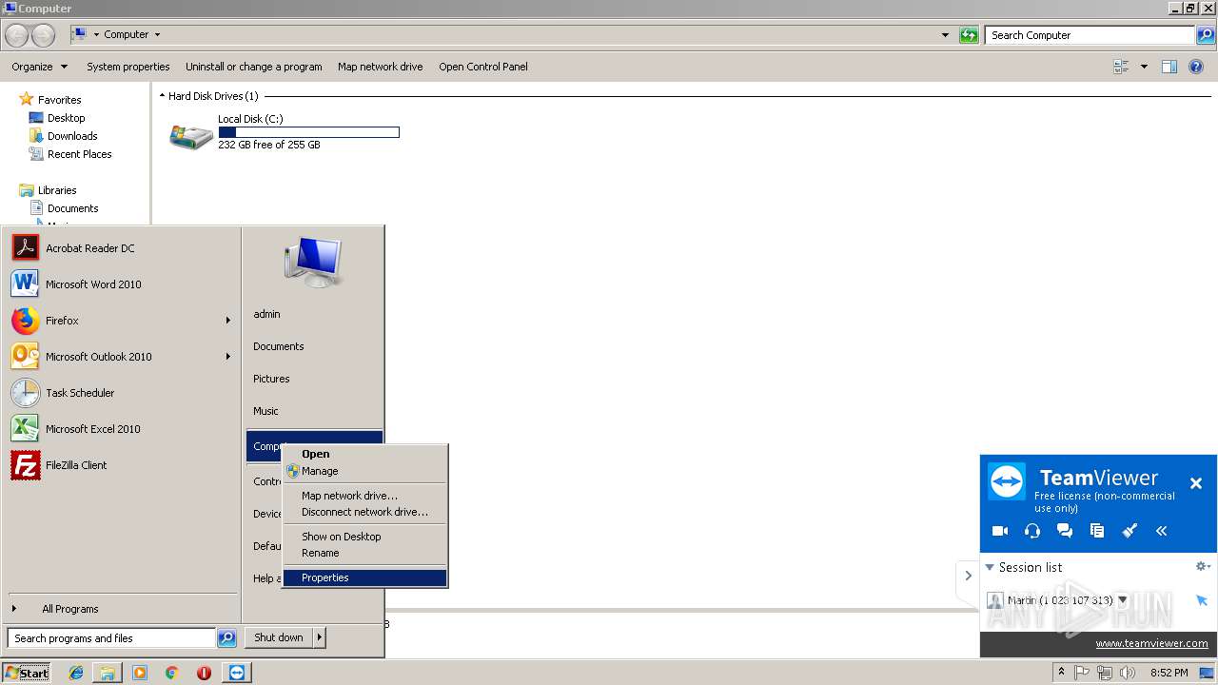Expand address bar history dropdown arrow
The height and width of the screenshot is (685, 1218).
tap(945, 35)
